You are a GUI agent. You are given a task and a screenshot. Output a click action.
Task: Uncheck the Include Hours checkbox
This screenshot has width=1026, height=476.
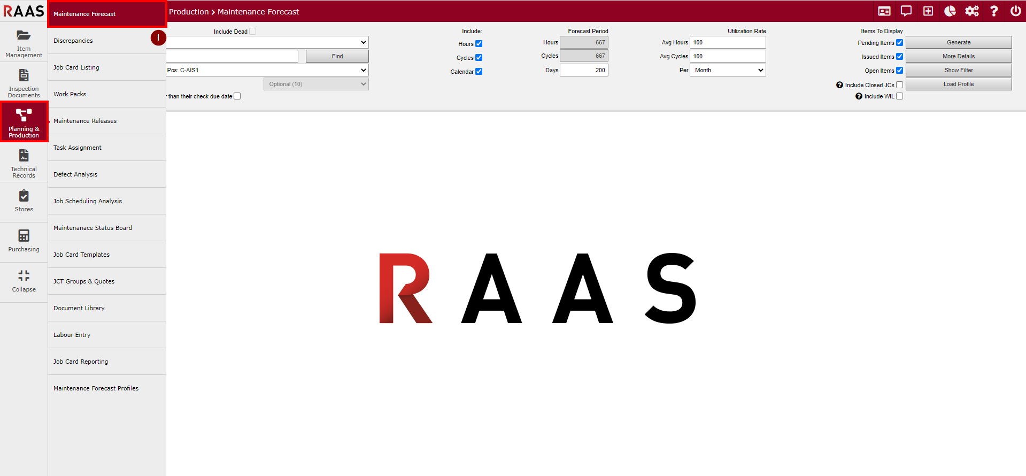coord(479,44)
